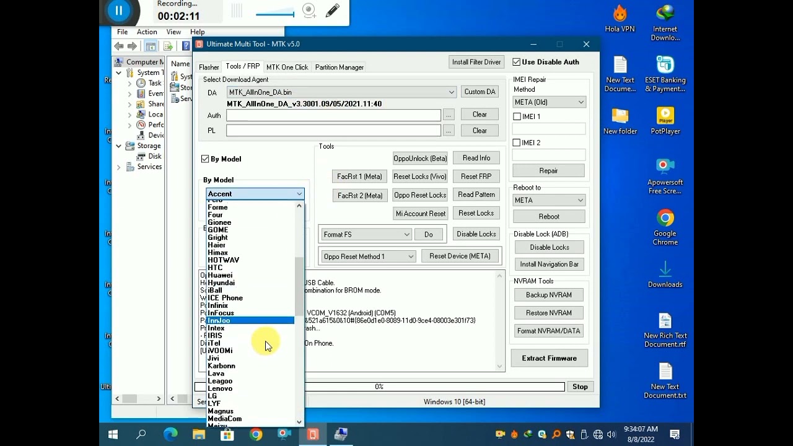
Task: Open Microsoft Edge from taskbar
Action: [x=170, y=434]
